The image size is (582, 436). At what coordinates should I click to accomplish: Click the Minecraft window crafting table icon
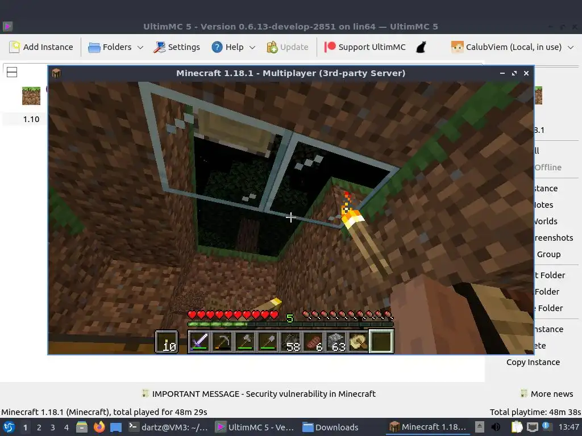coord(56,73)
